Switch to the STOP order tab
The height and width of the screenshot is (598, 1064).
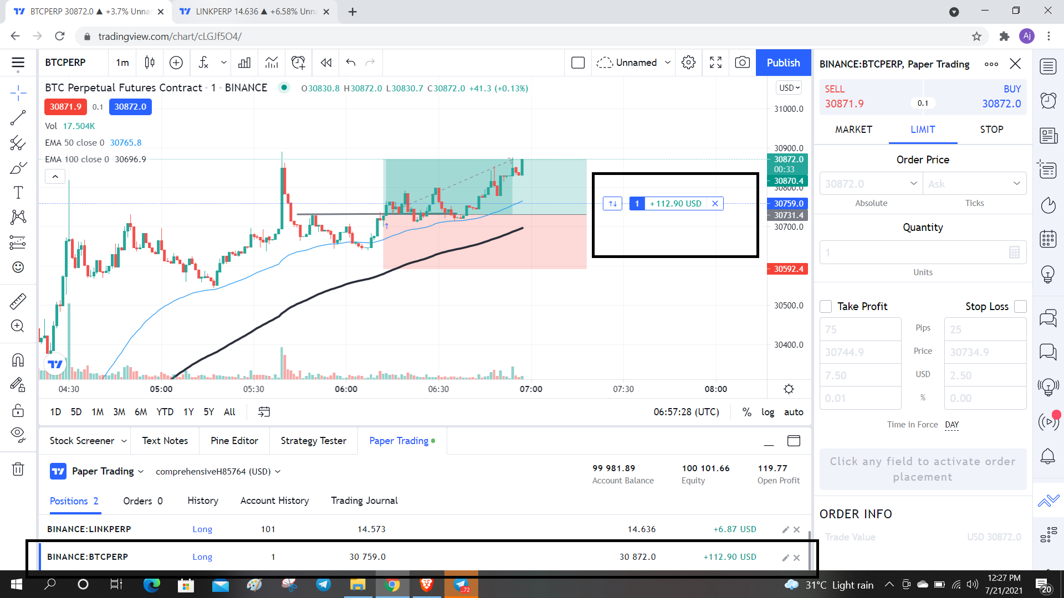(991, 130)
